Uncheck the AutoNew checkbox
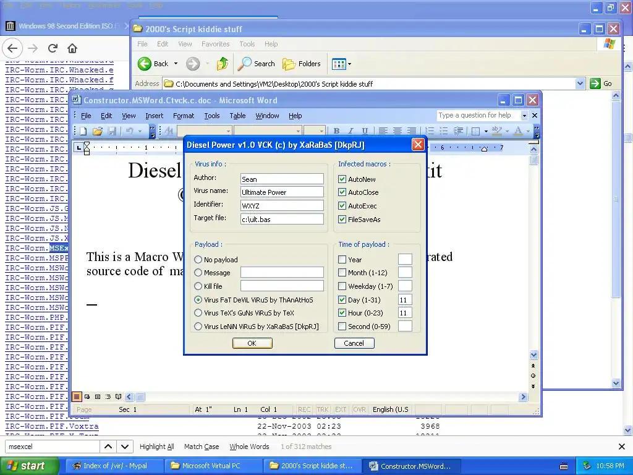 (342, 179)
